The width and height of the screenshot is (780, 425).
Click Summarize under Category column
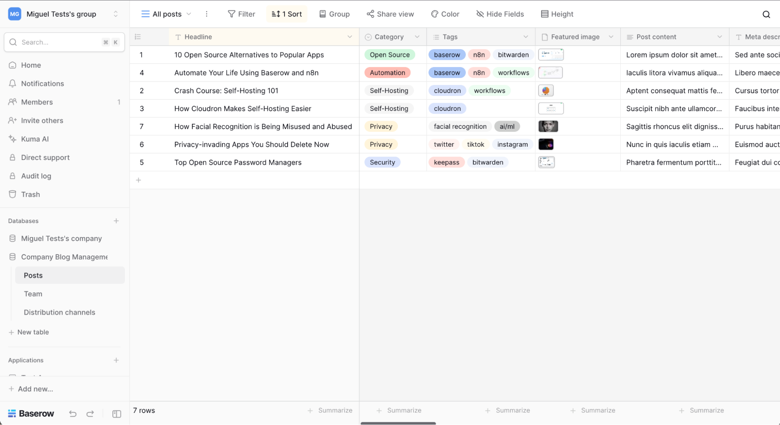pos(399,411)
